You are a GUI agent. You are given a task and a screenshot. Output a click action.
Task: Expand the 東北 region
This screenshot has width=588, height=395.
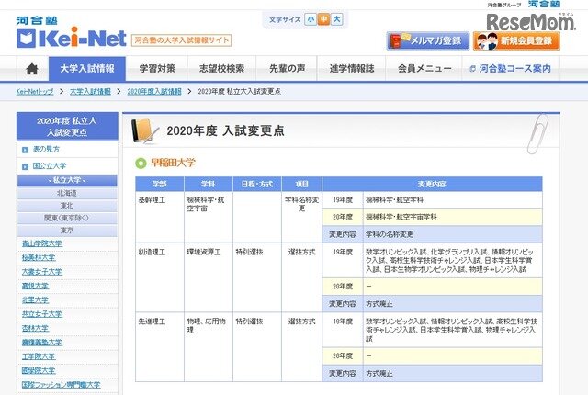click(67, 206)
